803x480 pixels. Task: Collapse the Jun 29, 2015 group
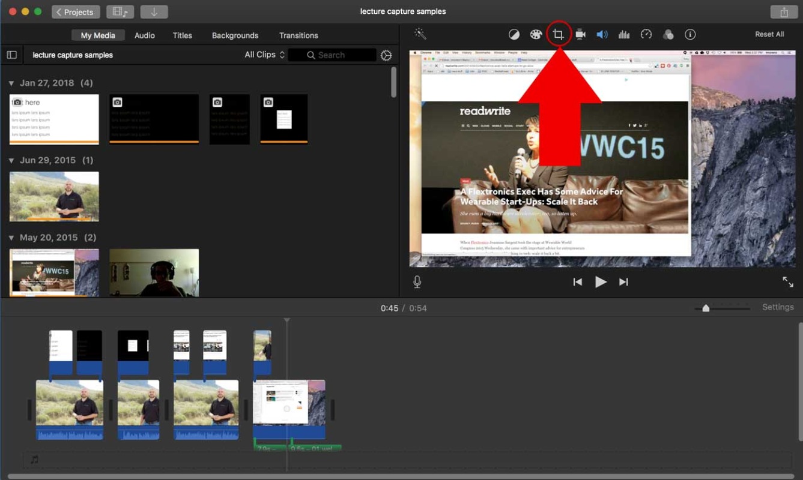click(x=11, y=160)
